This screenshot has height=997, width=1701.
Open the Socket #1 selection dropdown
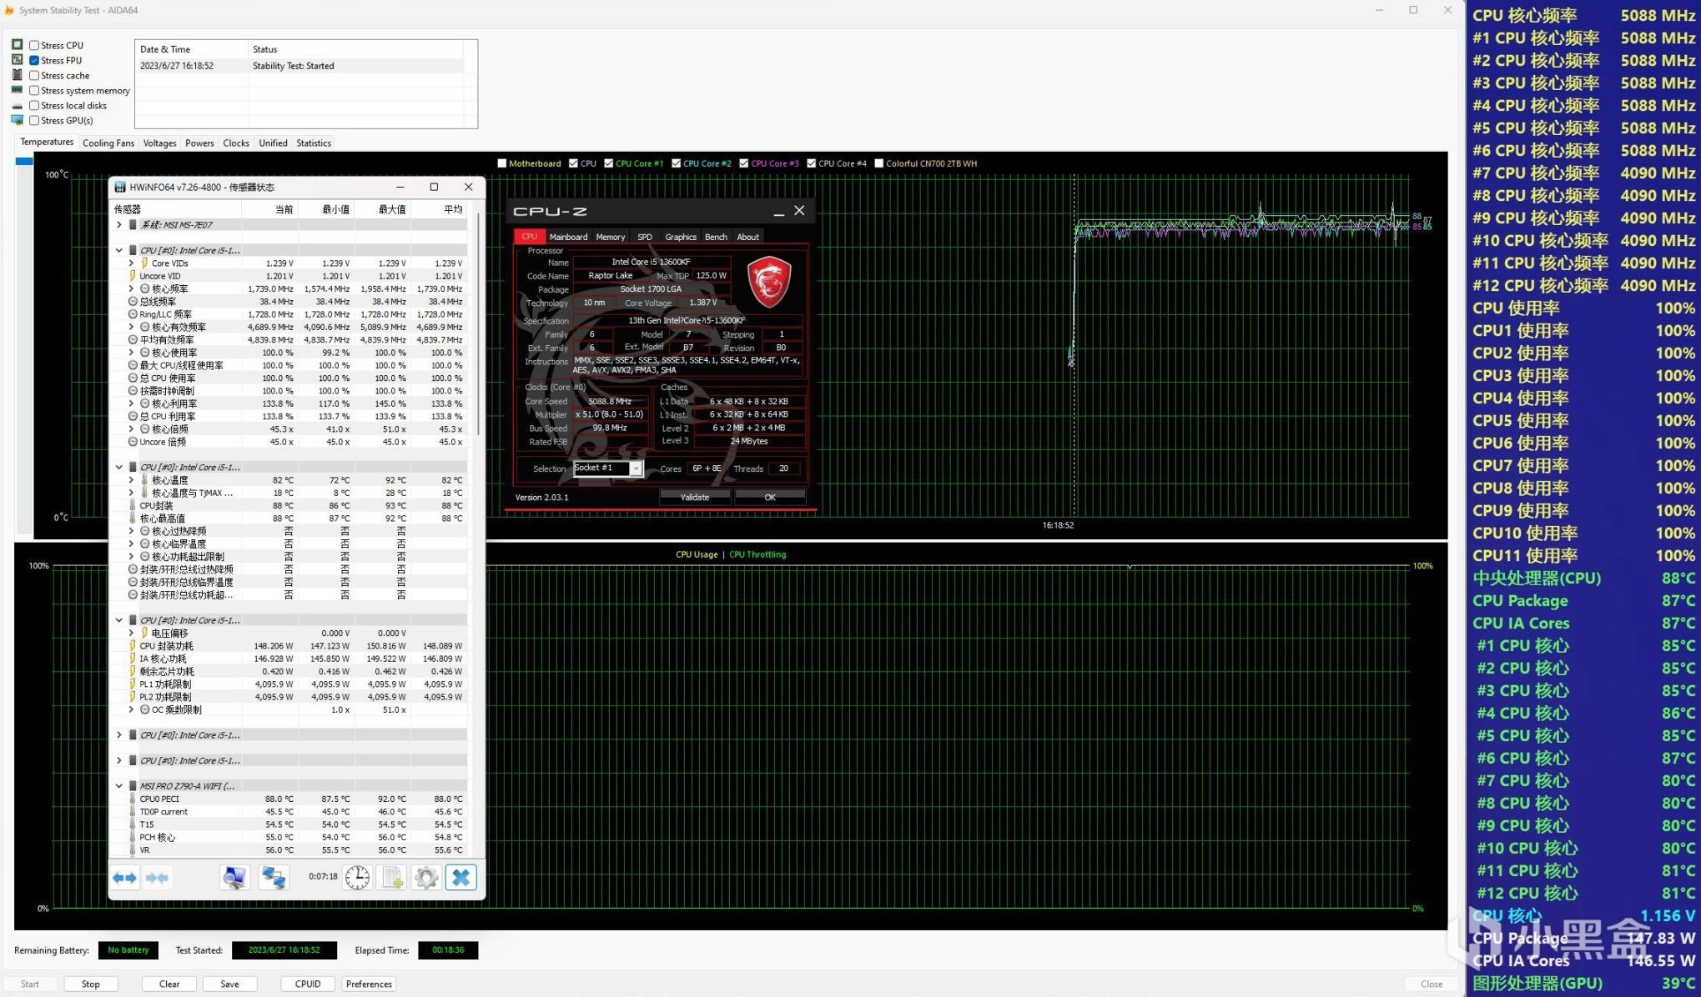click(636, 469)
